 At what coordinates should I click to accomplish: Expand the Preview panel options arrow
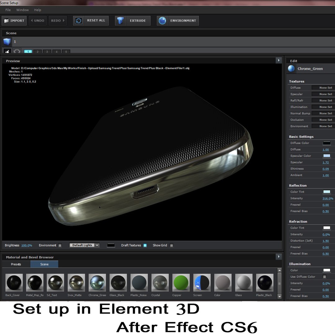point(279,60)
